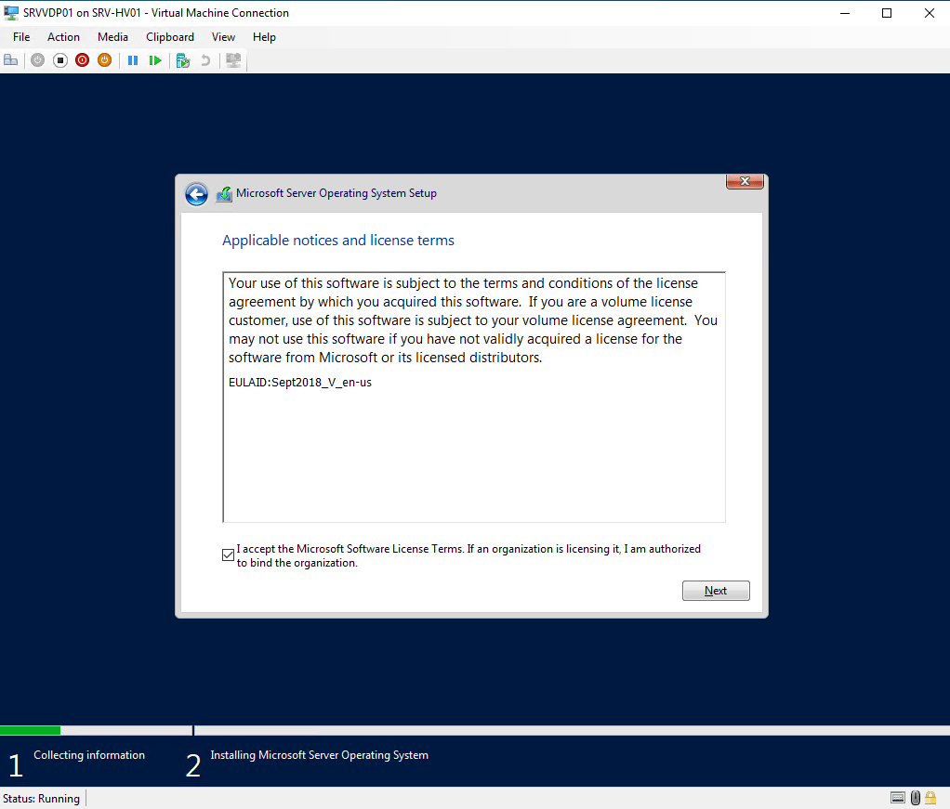950x809 pixels.
Task: Click the green Reset/Resume play icon
Action: (155, 60)
